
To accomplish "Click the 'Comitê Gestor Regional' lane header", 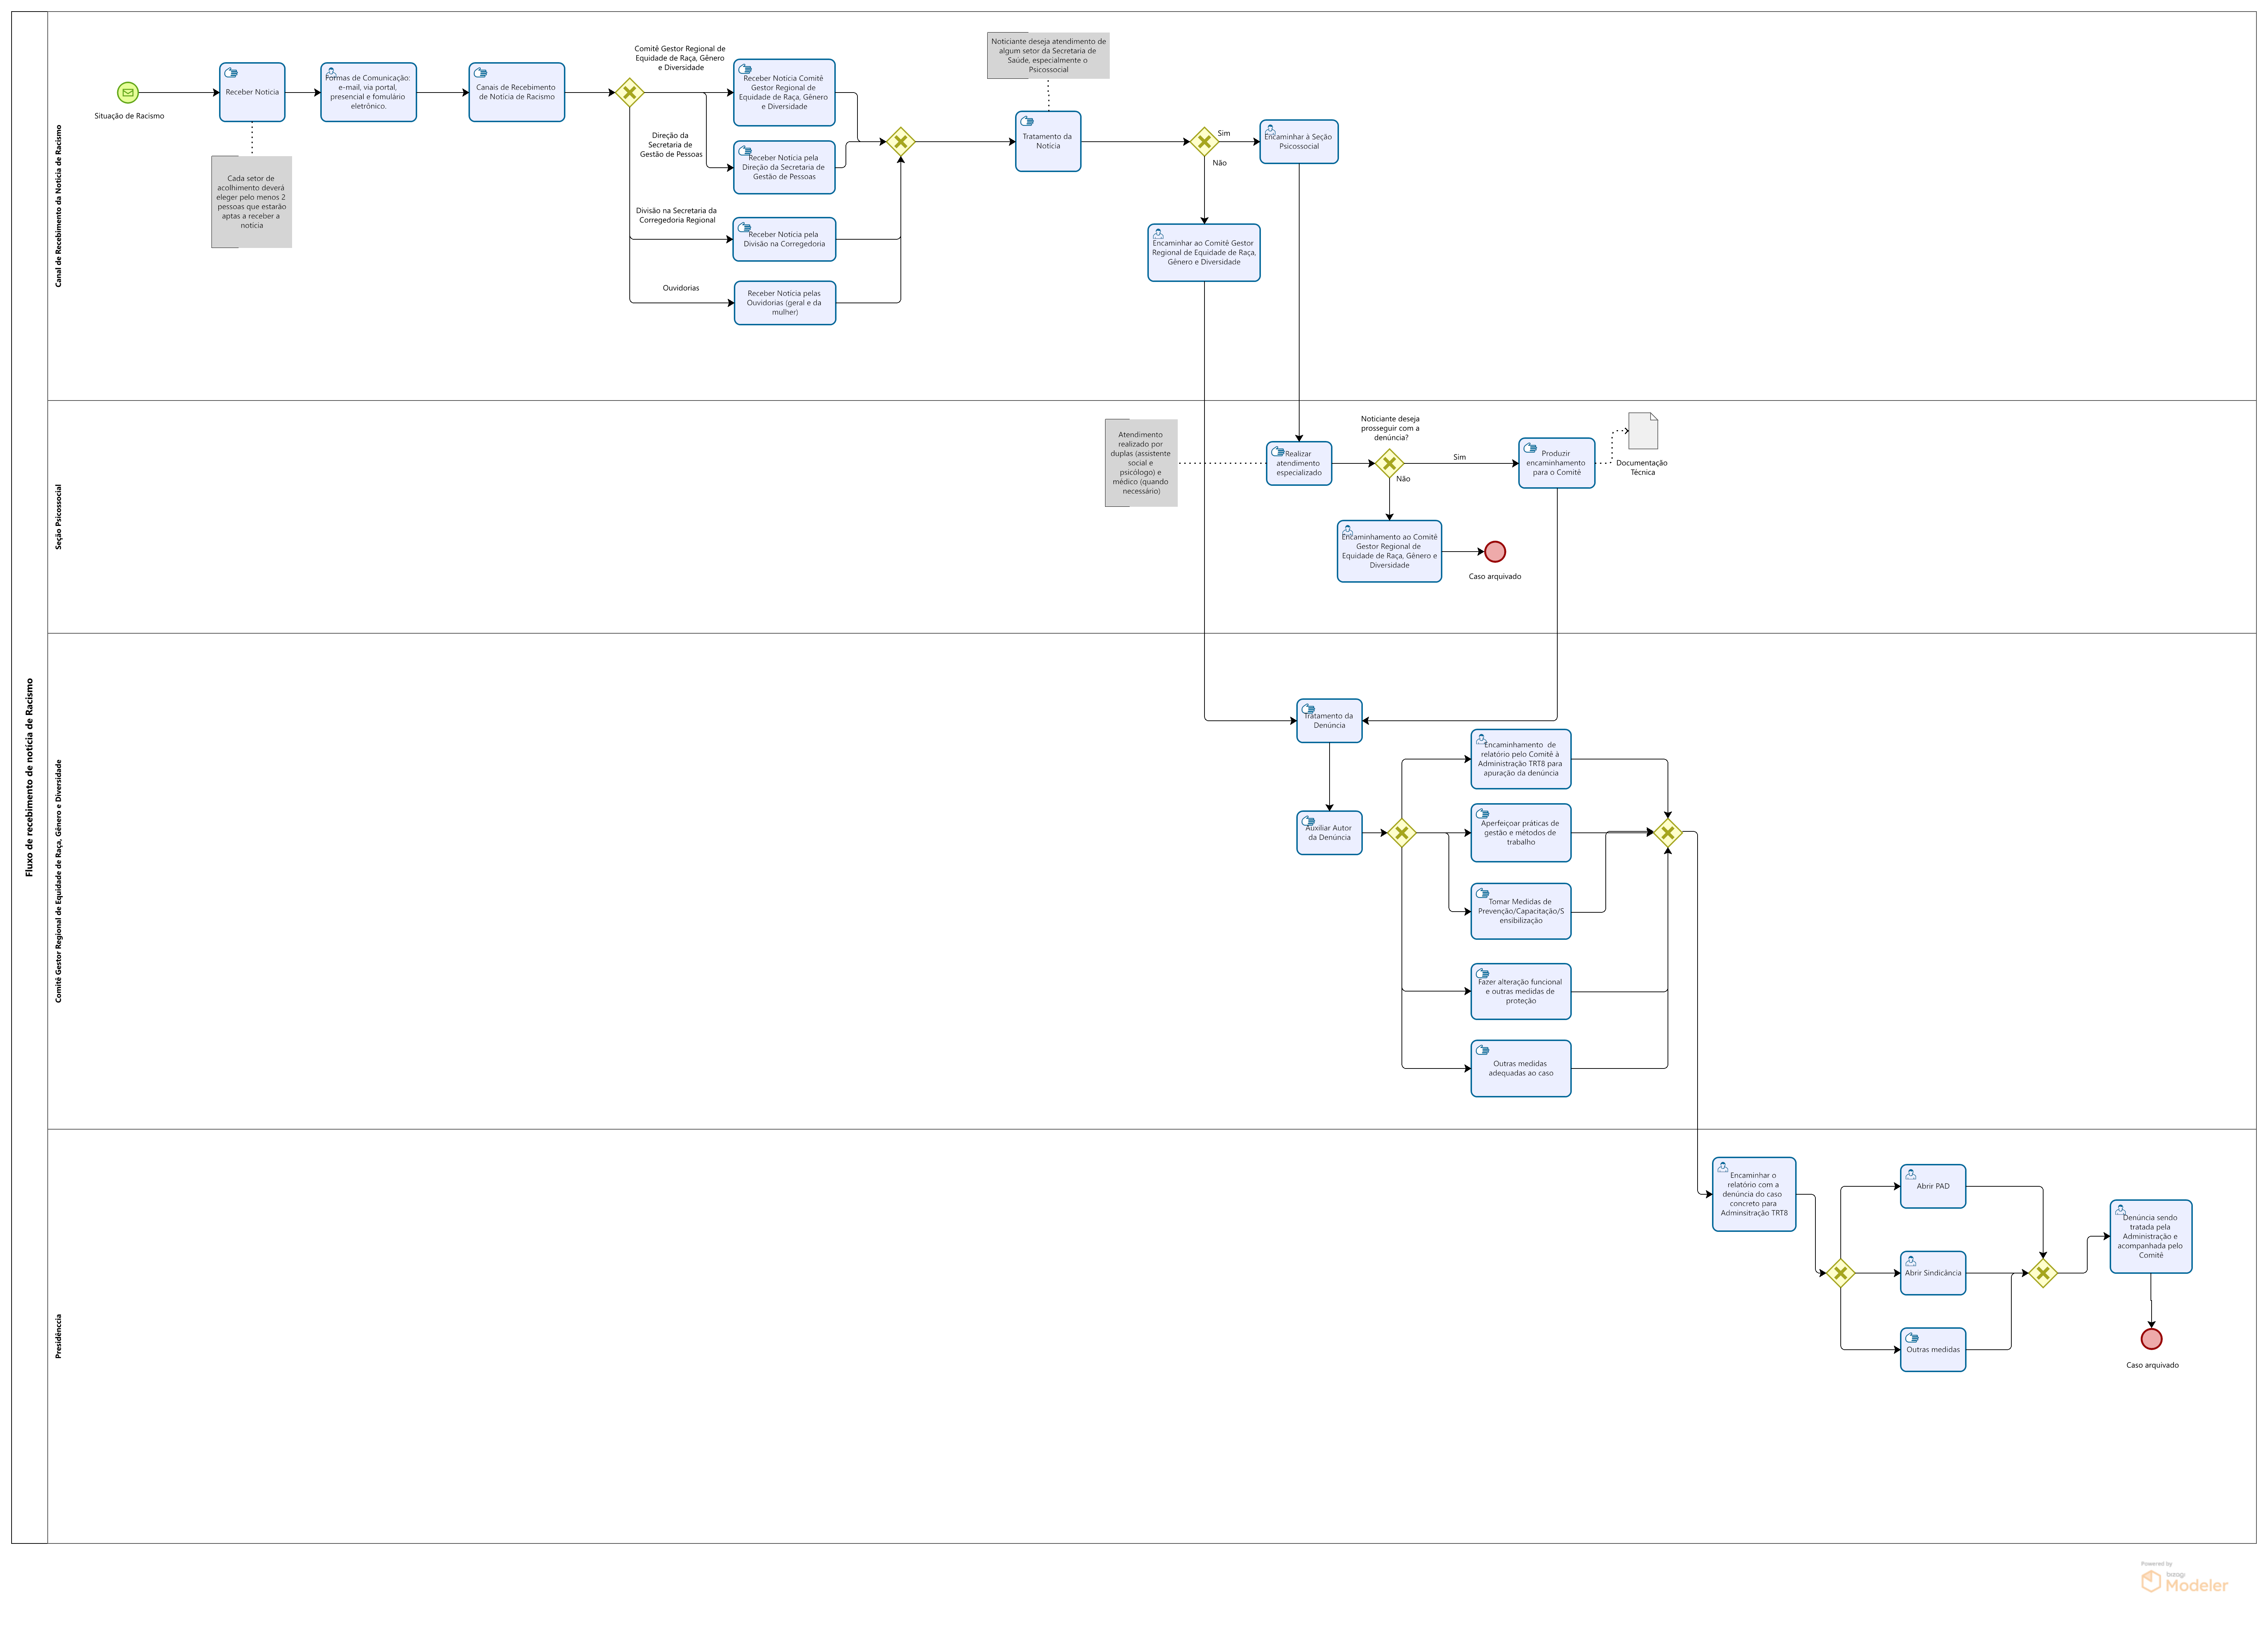I will coord(58,881).
